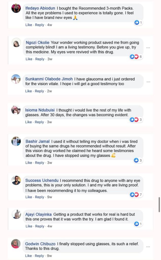Open Godwin Chibuzo's comment three-dot menu
The width and height of the screenshot is (161, 260).
click(148, 247)
